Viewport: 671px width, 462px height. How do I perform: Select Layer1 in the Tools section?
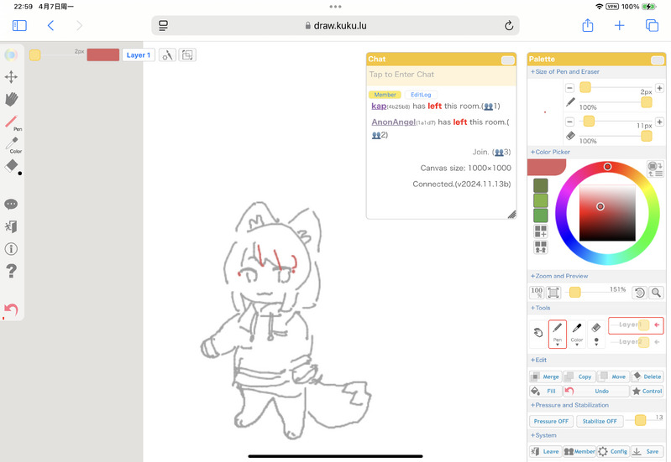pyautogui.click(x=636, y=325)
